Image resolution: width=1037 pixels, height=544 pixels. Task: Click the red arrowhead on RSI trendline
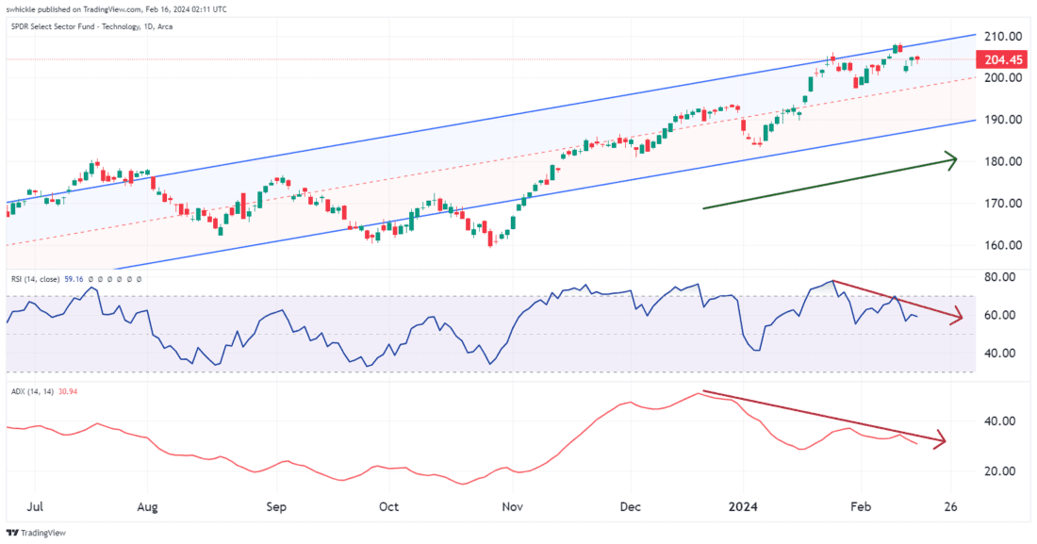click(957, 317)
